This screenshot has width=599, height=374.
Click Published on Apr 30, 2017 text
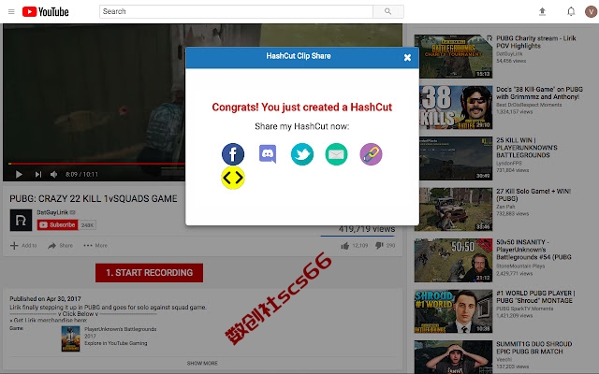click(x=45, y=299)
